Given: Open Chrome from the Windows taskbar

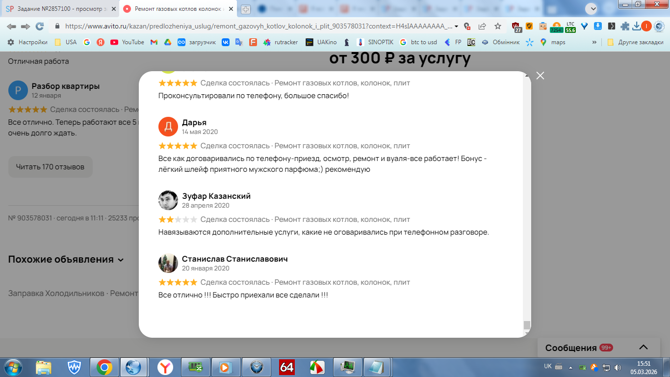Looking at the screenshot, I should tap(104, 367).
